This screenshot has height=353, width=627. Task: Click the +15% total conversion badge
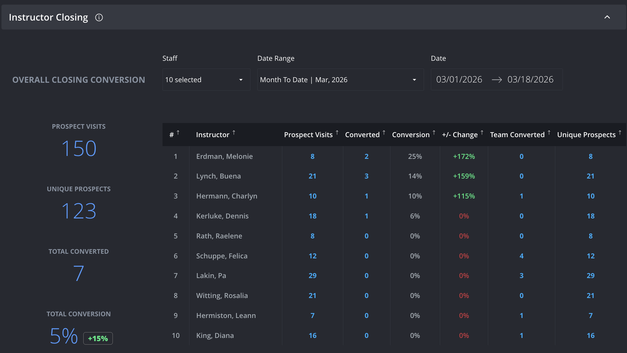[98, 339]
